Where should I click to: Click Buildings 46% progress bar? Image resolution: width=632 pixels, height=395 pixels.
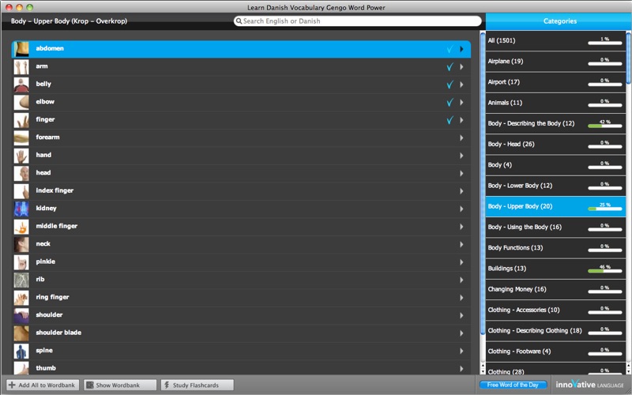tap(604, 271)
